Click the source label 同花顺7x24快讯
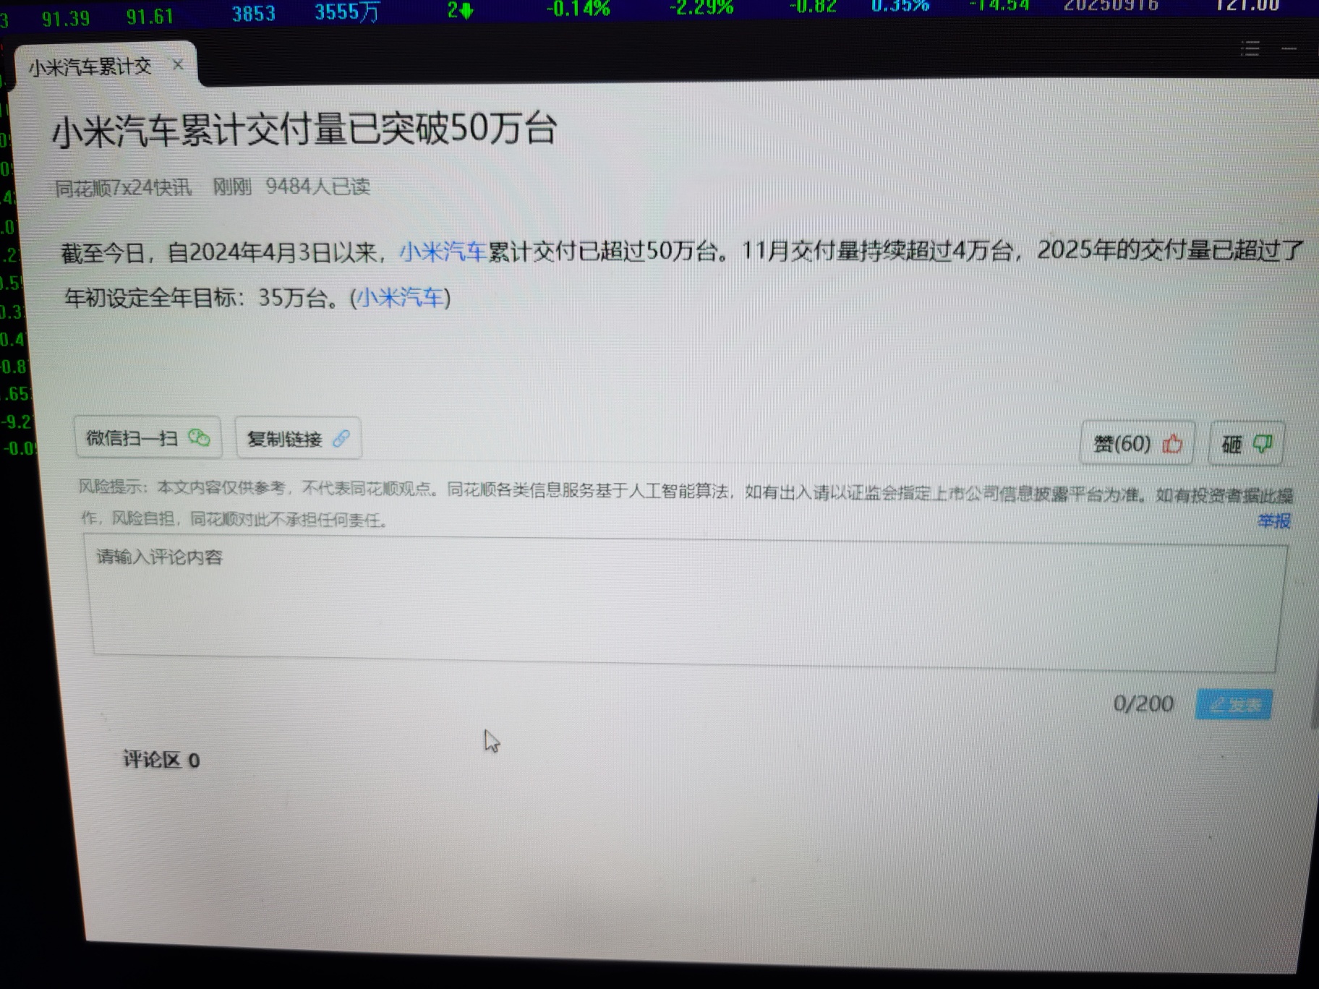 124,188
